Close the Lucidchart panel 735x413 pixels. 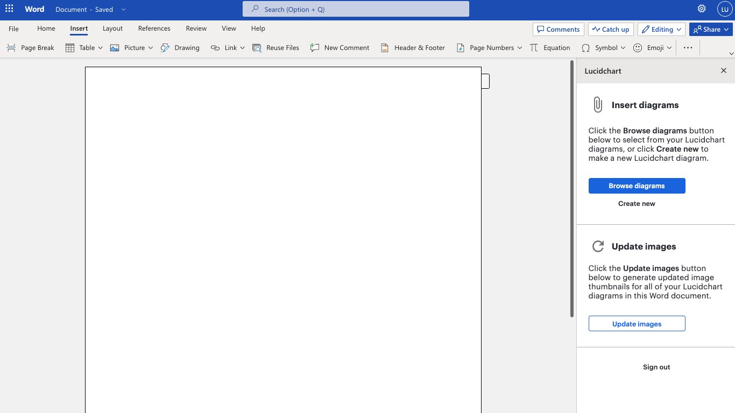point(724,70)
